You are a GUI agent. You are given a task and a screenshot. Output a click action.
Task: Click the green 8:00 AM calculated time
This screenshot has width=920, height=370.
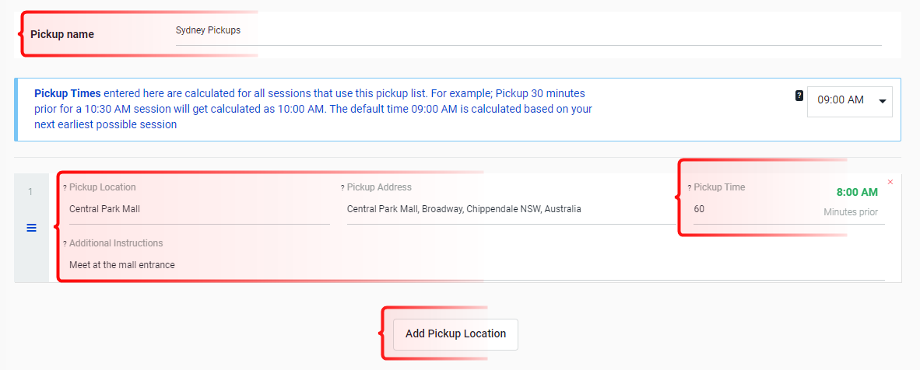857,192
